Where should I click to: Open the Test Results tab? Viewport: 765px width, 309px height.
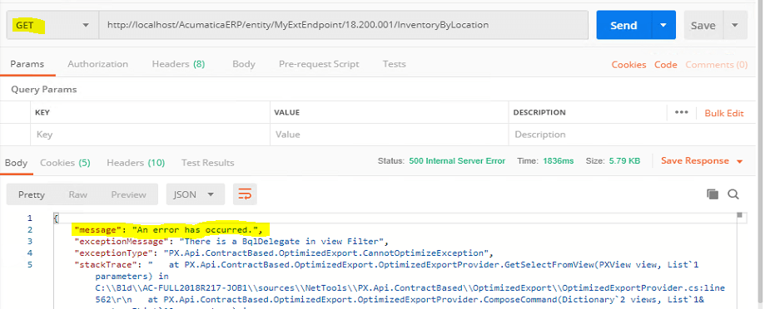[207, 163]
